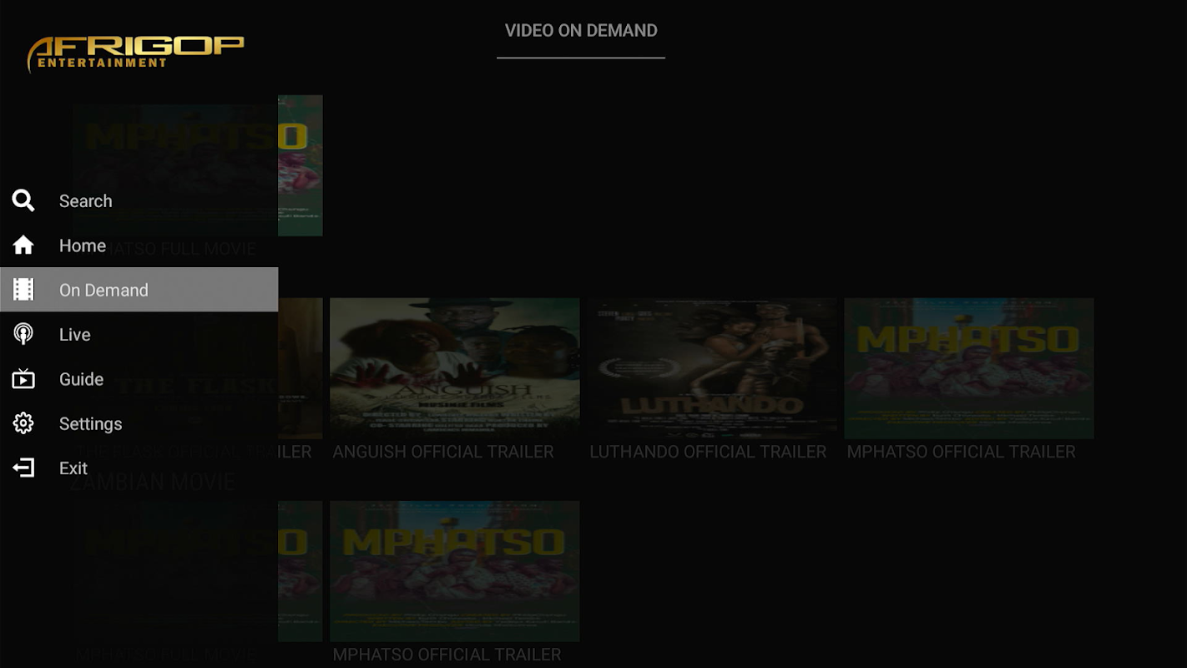This screenshot has width=1187, height=668.
Task: Open the Luthando Official Trailer poster
Action: (x=712, y=368)
